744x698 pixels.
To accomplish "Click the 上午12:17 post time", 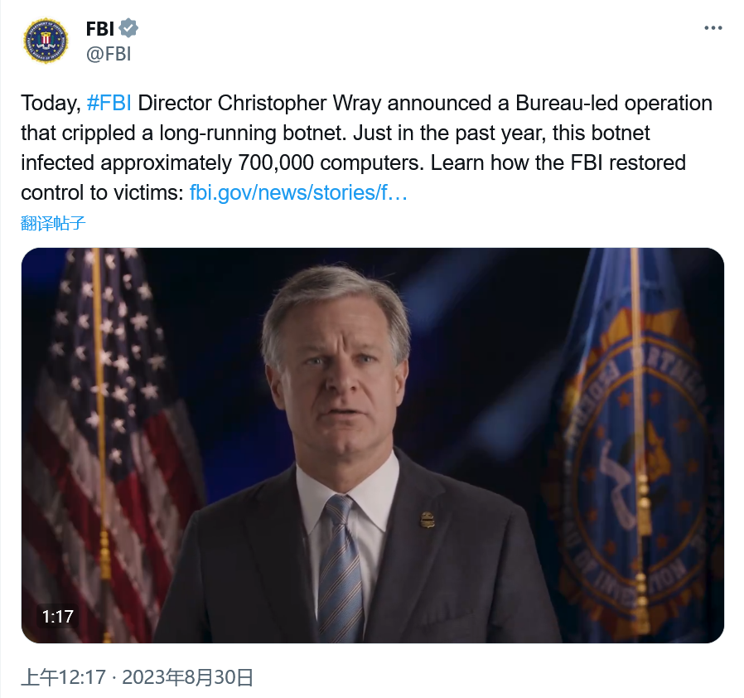I will point(63,677).
